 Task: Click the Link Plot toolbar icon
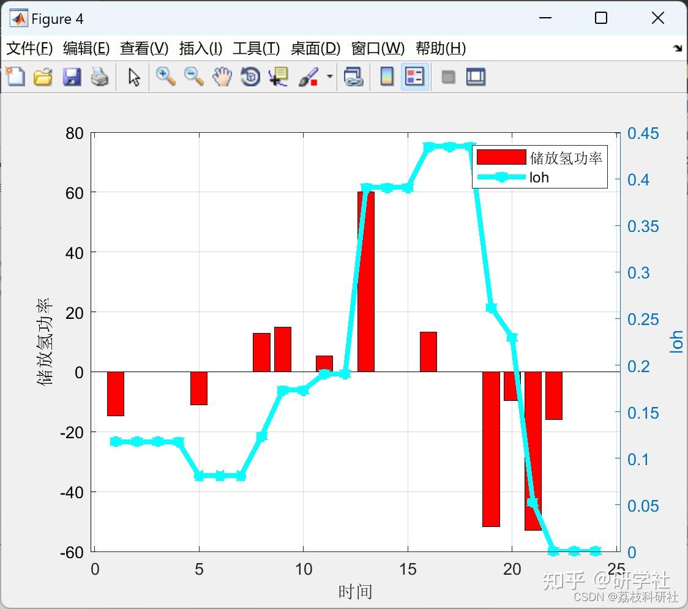[x=354, y=77]
